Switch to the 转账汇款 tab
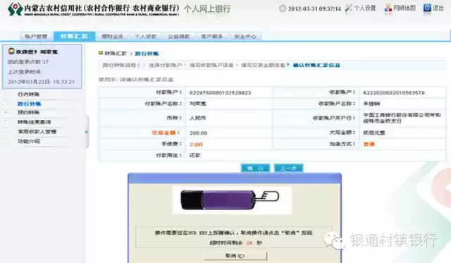451x263 pixels. click(75, 36)
